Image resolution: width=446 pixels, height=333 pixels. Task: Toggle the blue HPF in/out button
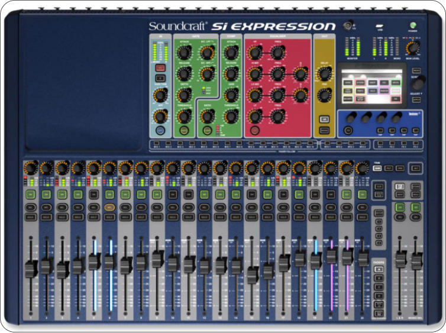tap(160, 130)
